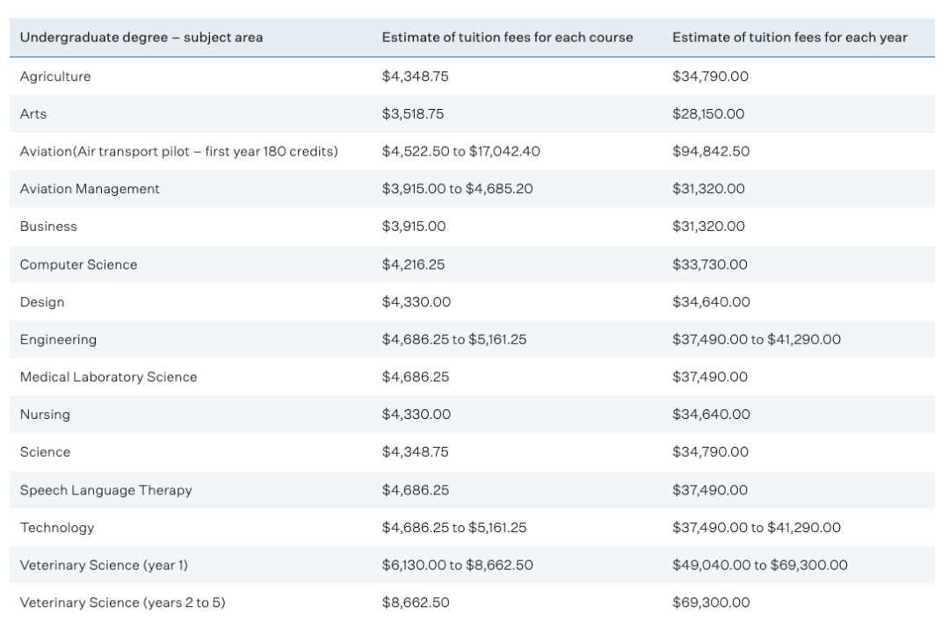Click Veterinary Science (years 2 to 5) label

[117, 603]
